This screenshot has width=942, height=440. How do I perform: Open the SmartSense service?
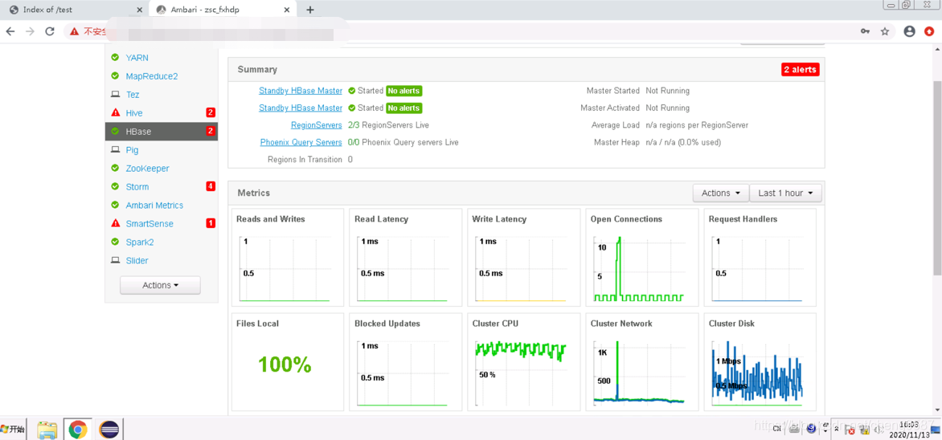149,224
